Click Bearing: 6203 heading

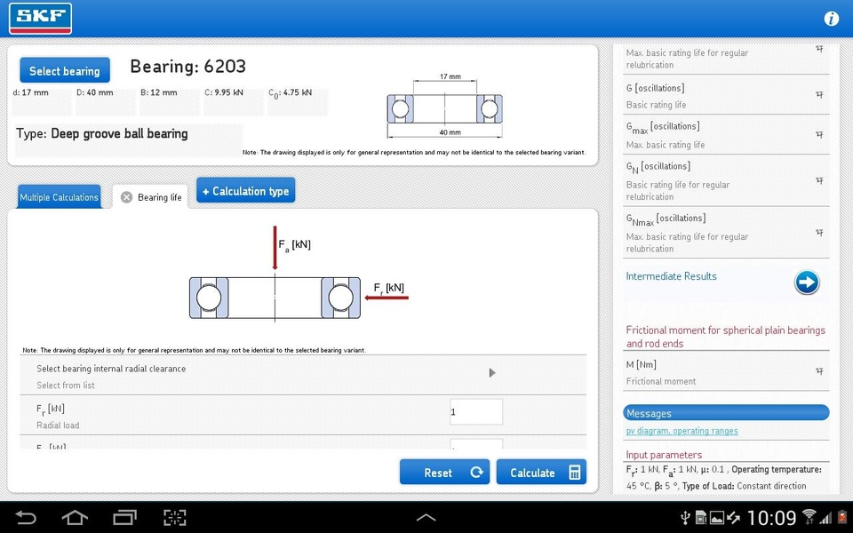pyautogui.click(x=187, y=67)
